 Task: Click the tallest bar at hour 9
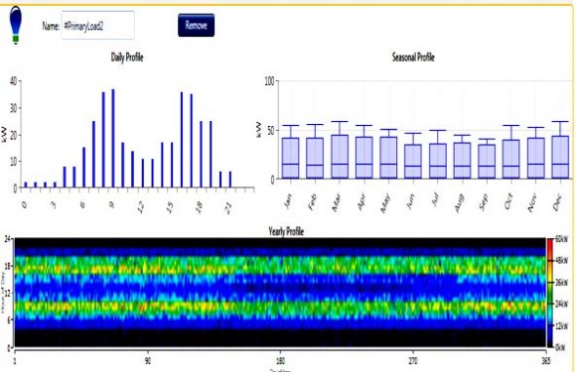pyautogui.click(x=113, y=138)
